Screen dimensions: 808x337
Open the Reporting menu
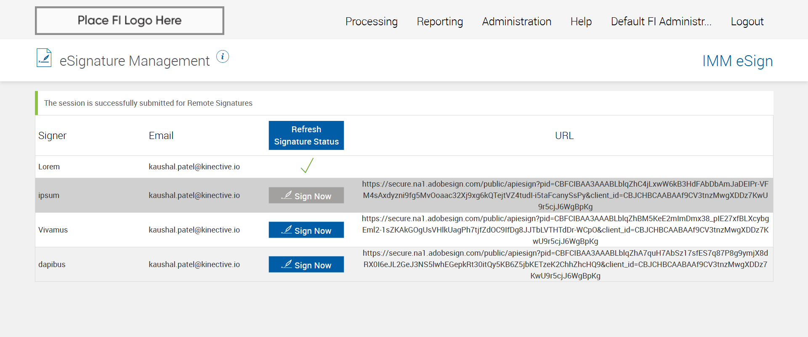coord(440,21)
